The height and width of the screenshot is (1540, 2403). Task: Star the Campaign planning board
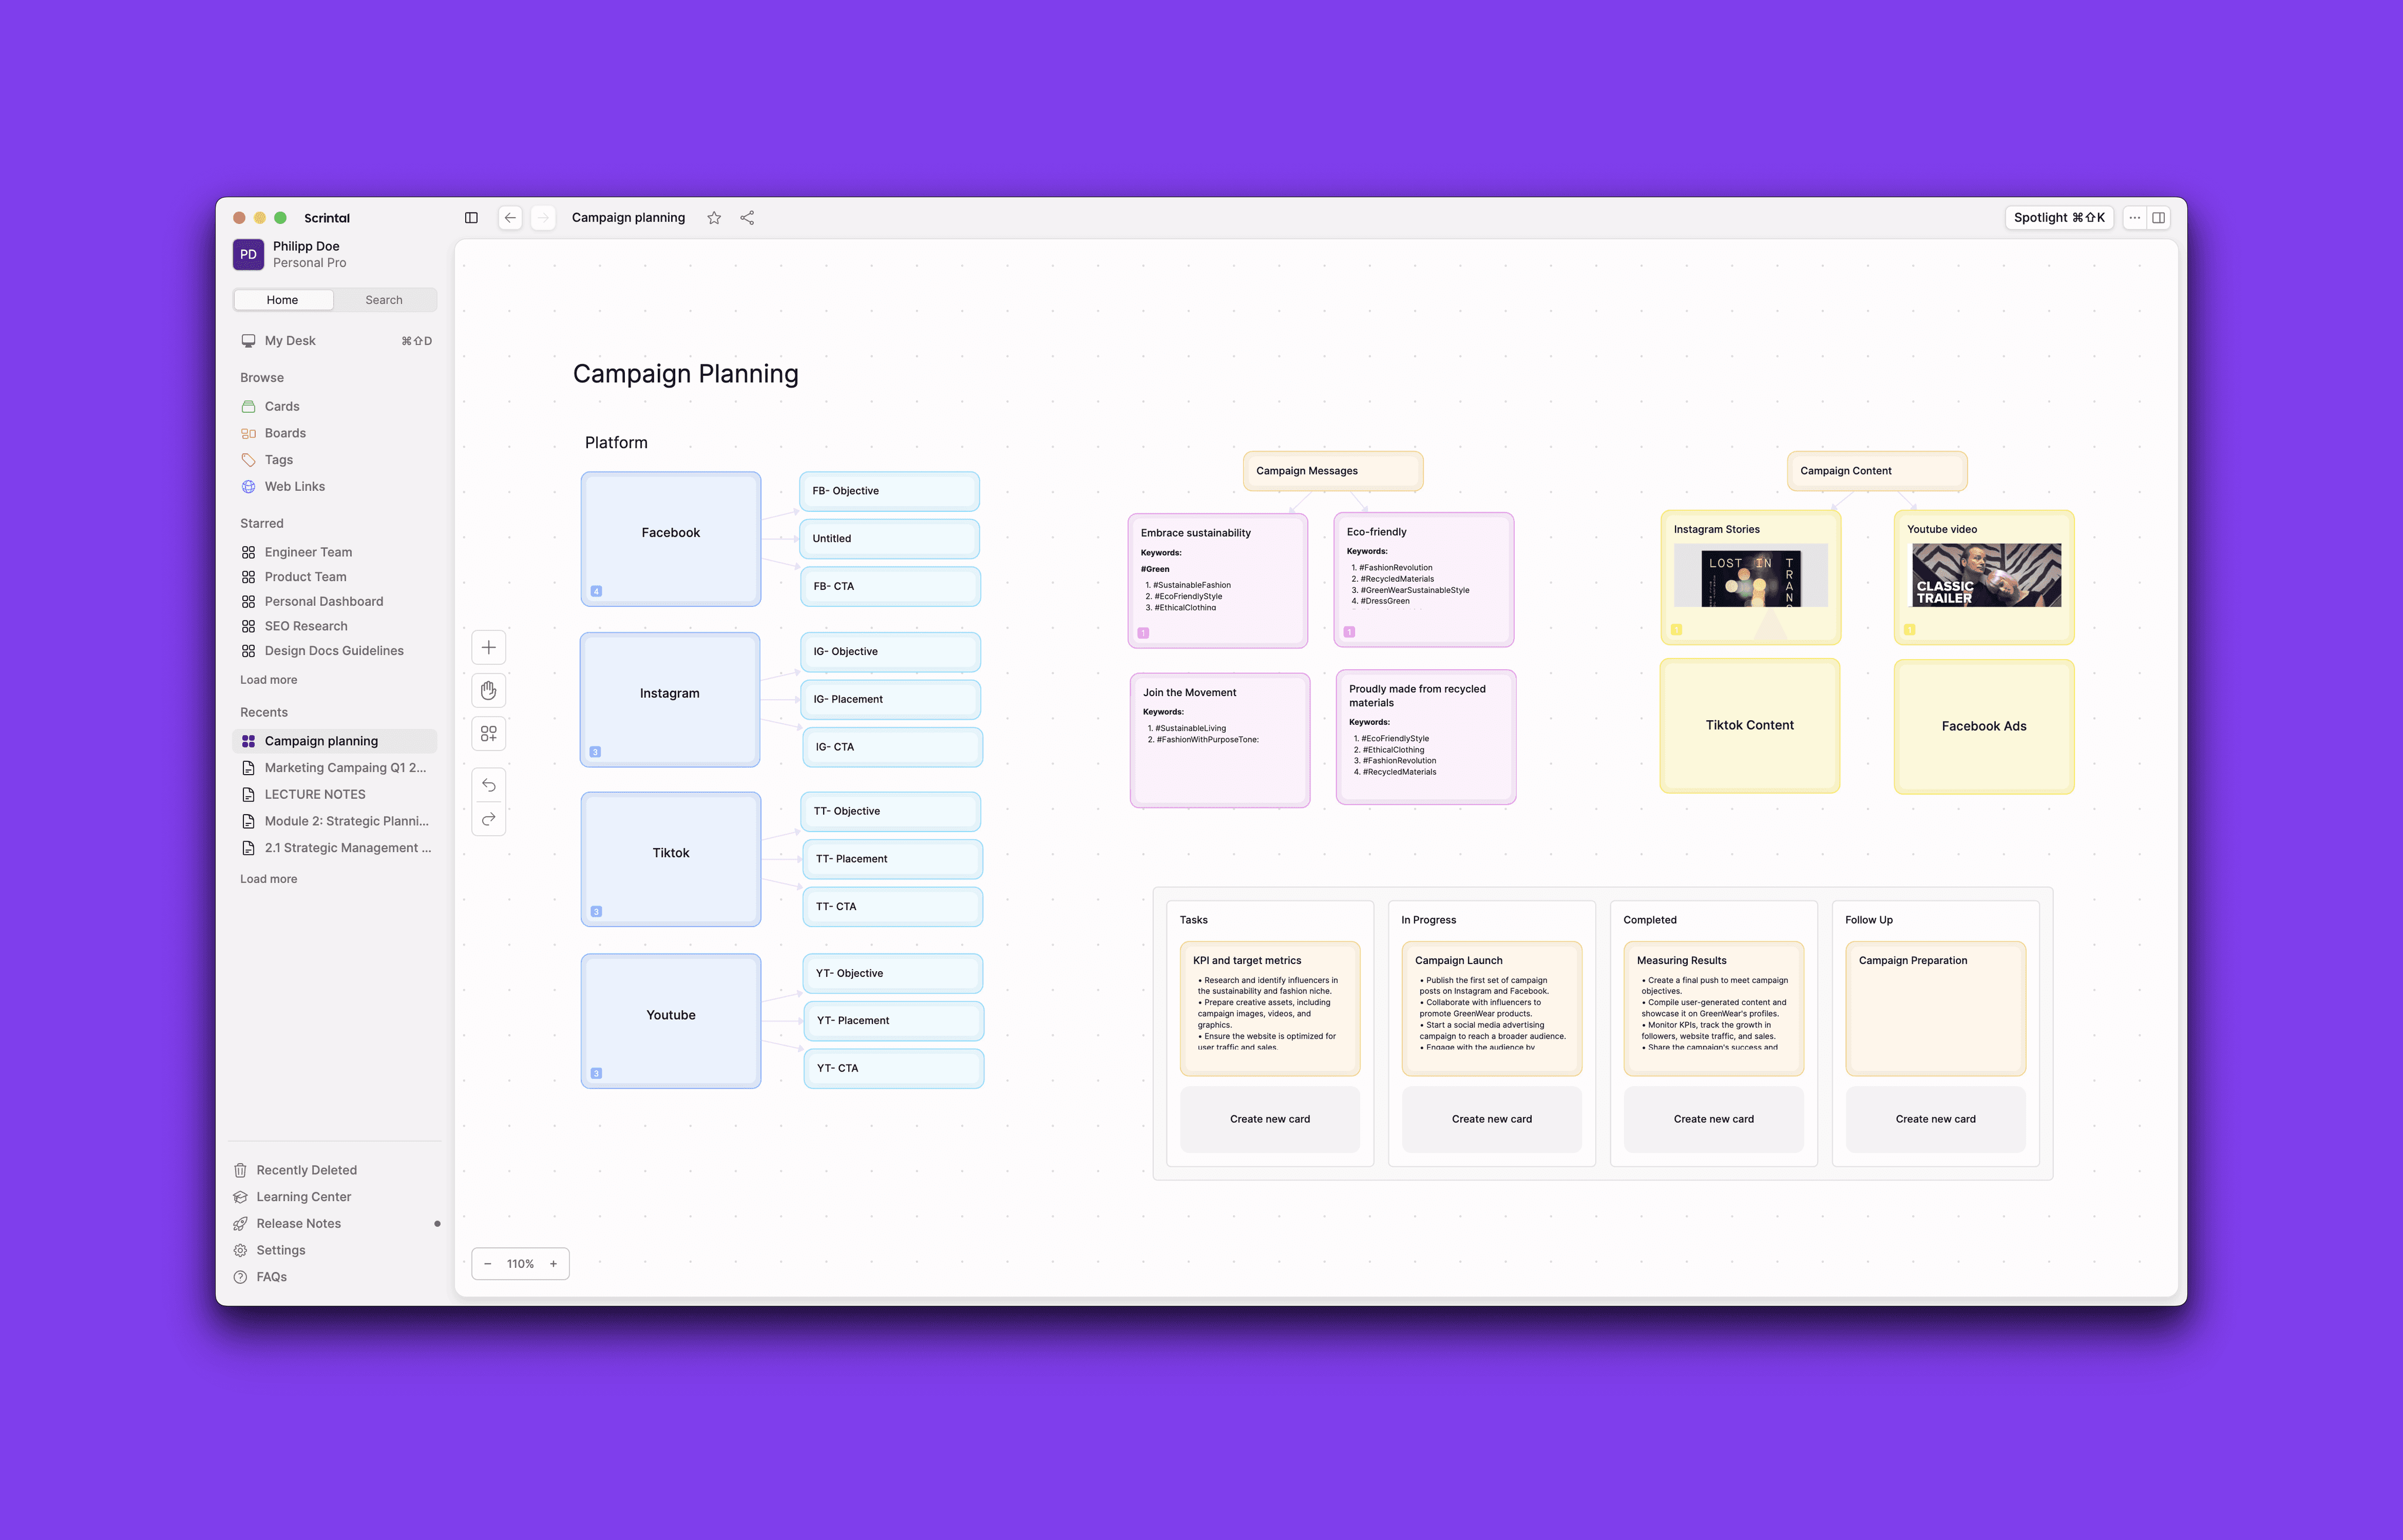pyautogui.click(x=715, y=218)
